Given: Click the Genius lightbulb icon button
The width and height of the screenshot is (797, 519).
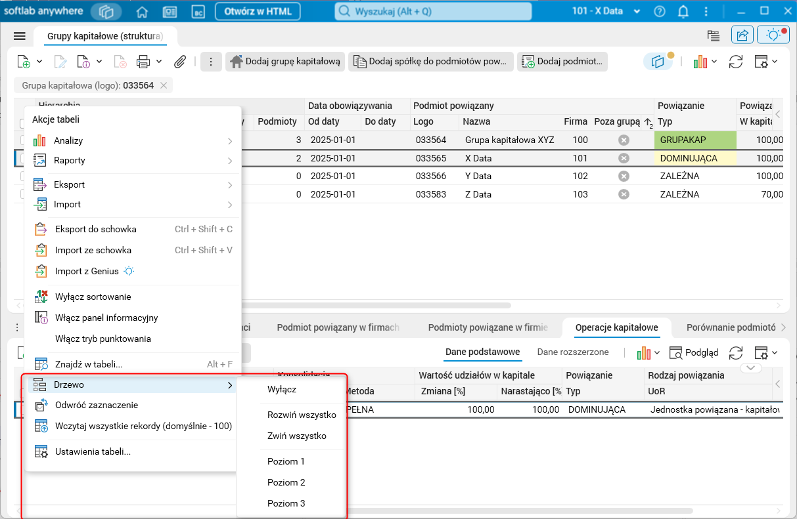Looking at the screenshot, I should [773, 35].
